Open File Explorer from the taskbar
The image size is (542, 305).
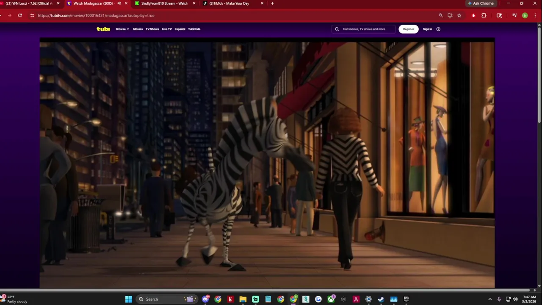(243, 299)
